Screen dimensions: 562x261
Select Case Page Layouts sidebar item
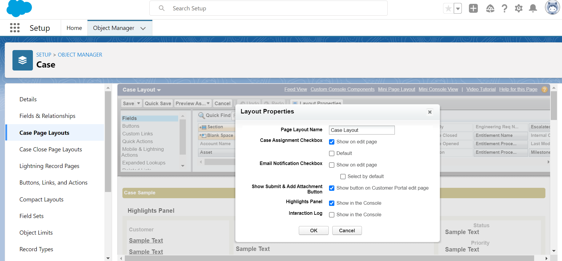[55, 133]
